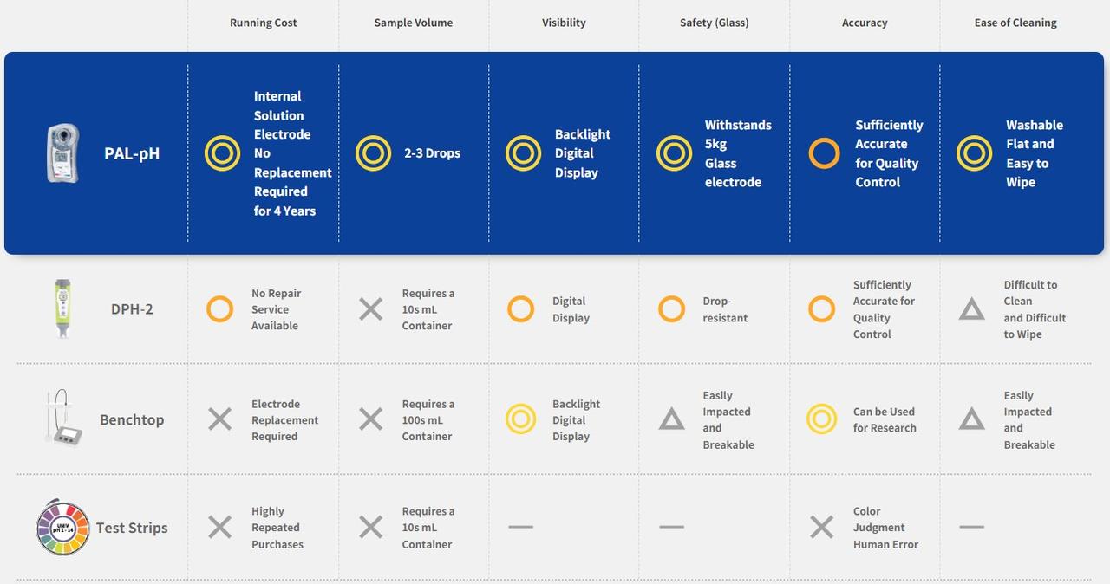The height and width of the screenshot is (584, 1110).
Task: Click the Washable Flat and Easy to Wipe text
Action: [x=1034, y=153]
